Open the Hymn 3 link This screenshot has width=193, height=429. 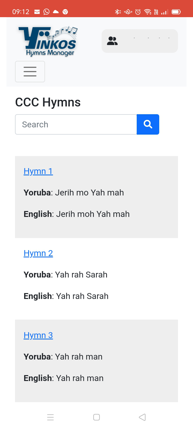(x=38, y=335)
